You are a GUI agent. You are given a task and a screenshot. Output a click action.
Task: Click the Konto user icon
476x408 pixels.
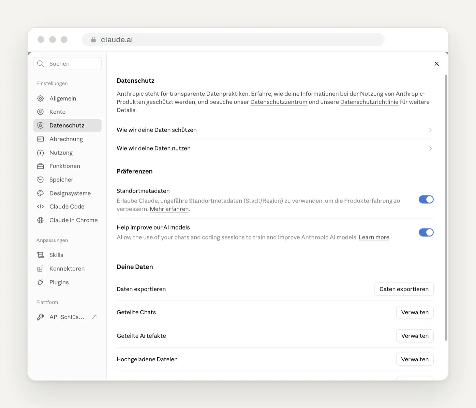40,112
